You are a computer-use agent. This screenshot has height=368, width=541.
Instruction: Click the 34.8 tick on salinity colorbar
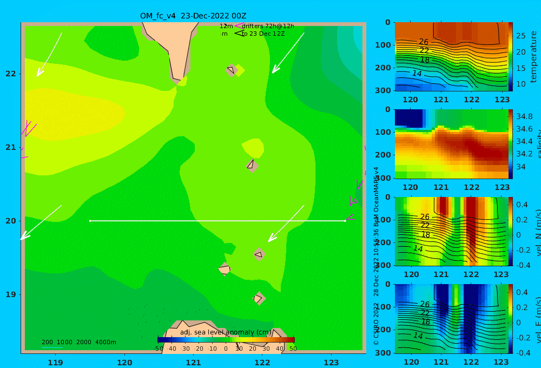[524, 116]
